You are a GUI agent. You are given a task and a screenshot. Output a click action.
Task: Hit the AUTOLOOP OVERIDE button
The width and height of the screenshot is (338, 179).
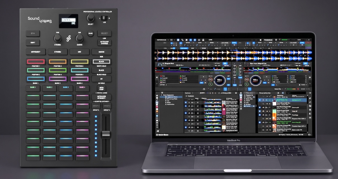pos(104,43)
